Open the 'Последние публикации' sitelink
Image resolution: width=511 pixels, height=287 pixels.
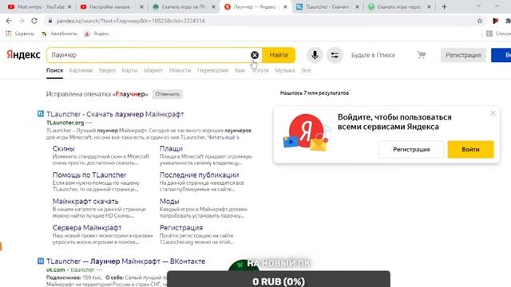tap(199, 175)
